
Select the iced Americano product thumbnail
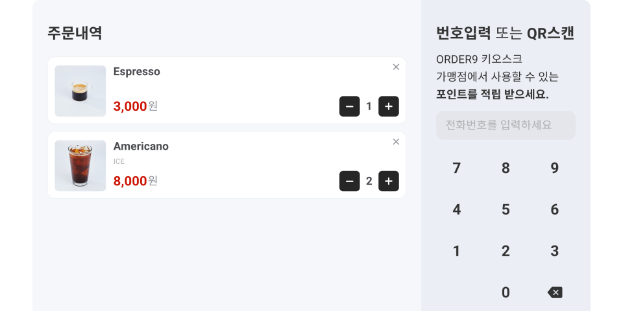tap(80, 165)
